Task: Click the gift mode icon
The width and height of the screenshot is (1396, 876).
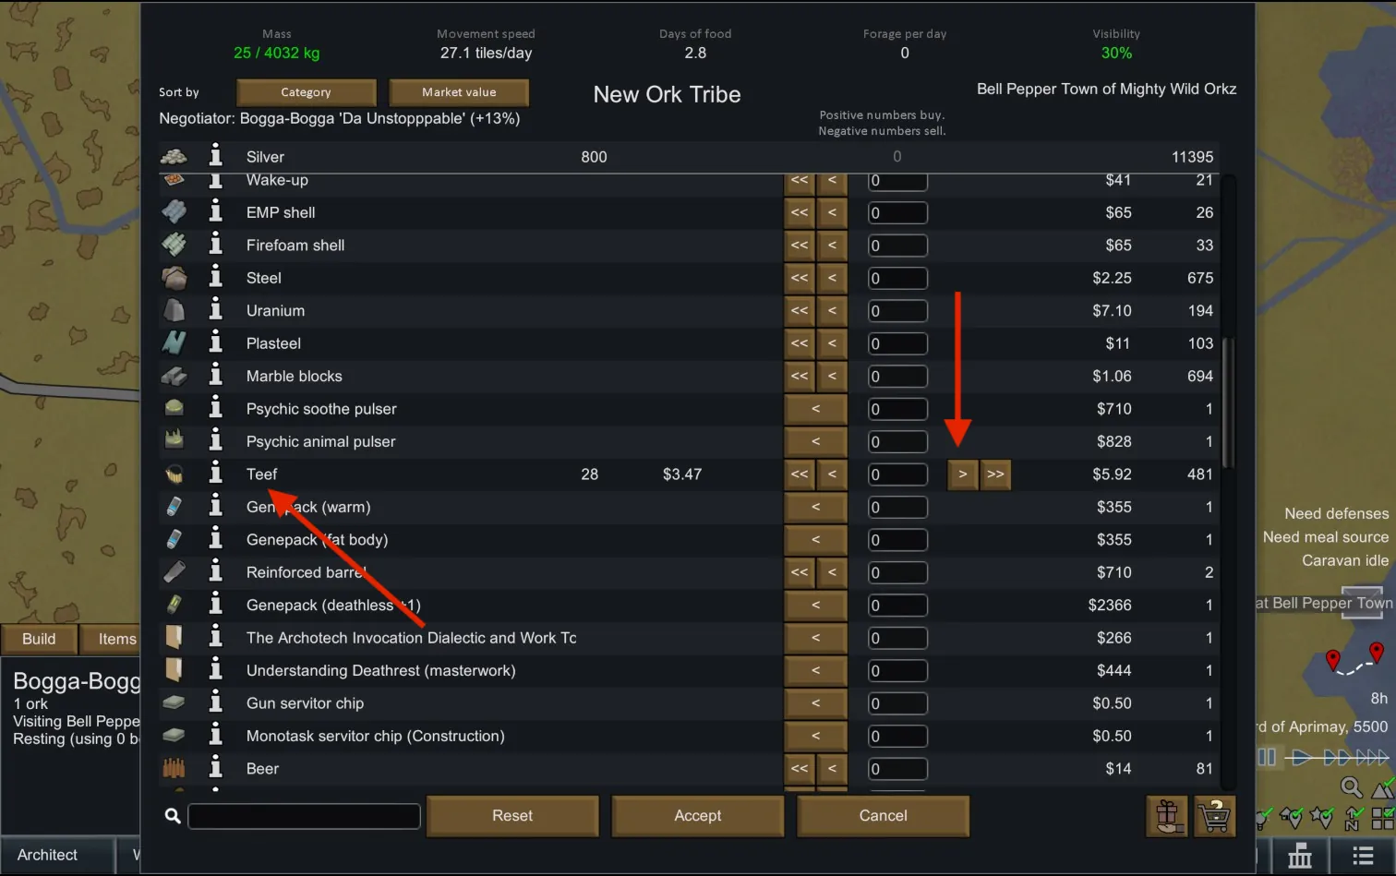Action: 1168,816
